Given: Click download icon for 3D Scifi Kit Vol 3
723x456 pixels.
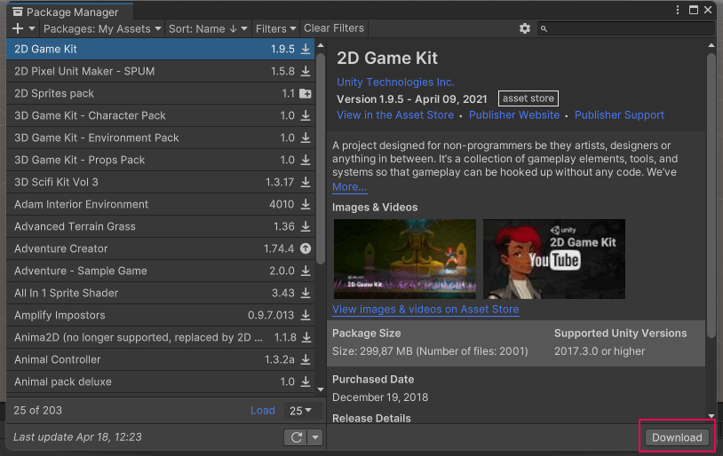Looking at the screenshot, I should 306,182.
